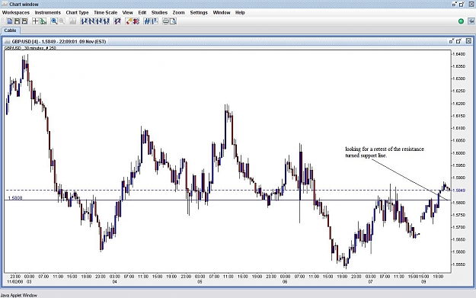Screen dimensions: 476x298
Task: Click the '05' day label on the time axis
Action: (200, 281)
